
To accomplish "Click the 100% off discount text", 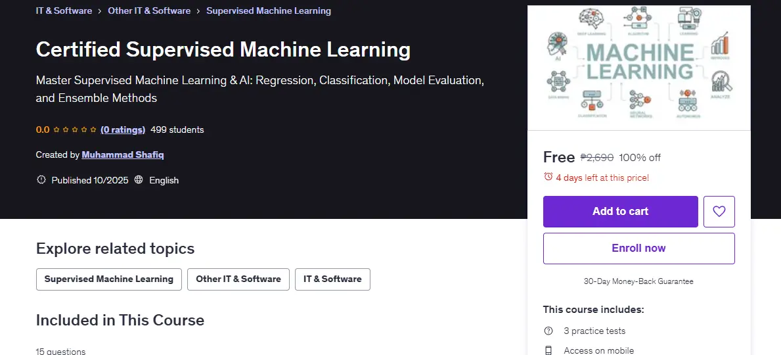I will (640, 158).
